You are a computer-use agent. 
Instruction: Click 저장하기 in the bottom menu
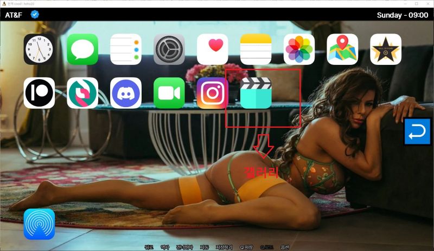(224, 247)
